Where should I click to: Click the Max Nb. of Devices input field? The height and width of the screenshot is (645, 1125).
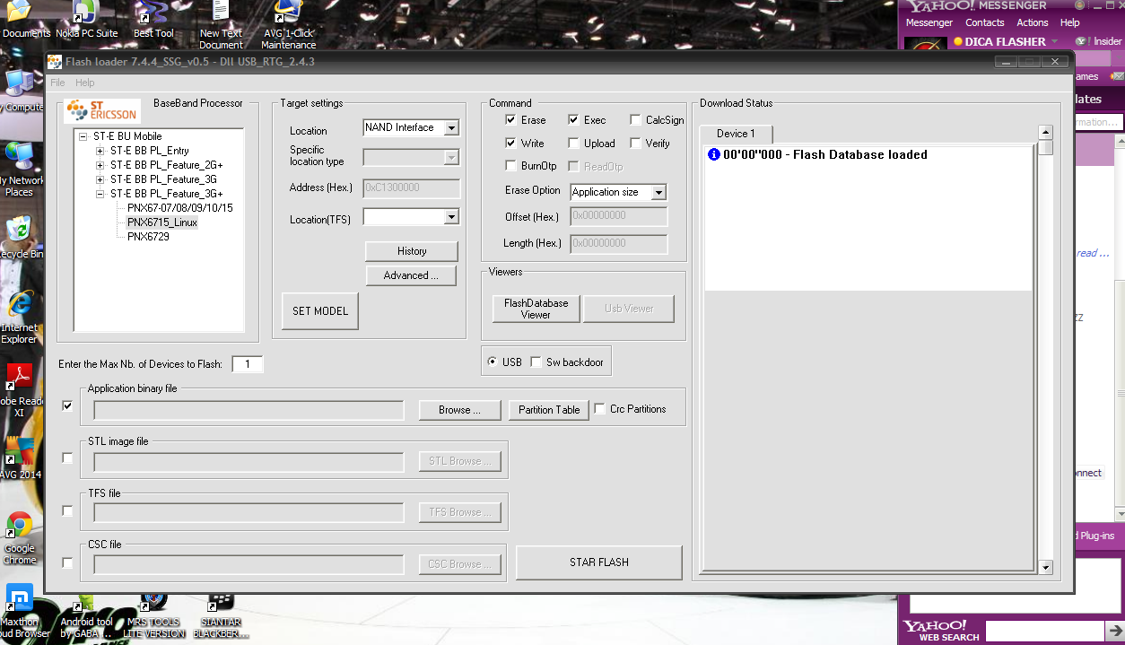(248, 364)
